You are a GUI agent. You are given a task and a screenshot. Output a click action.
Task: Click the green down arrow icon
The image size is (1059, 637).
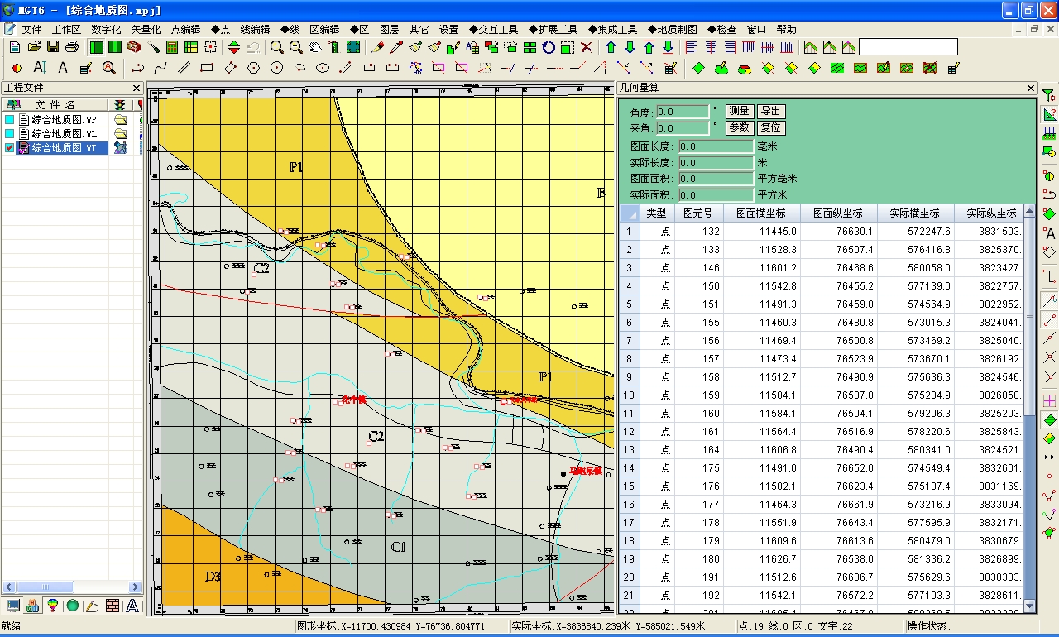tap(630, 47)
